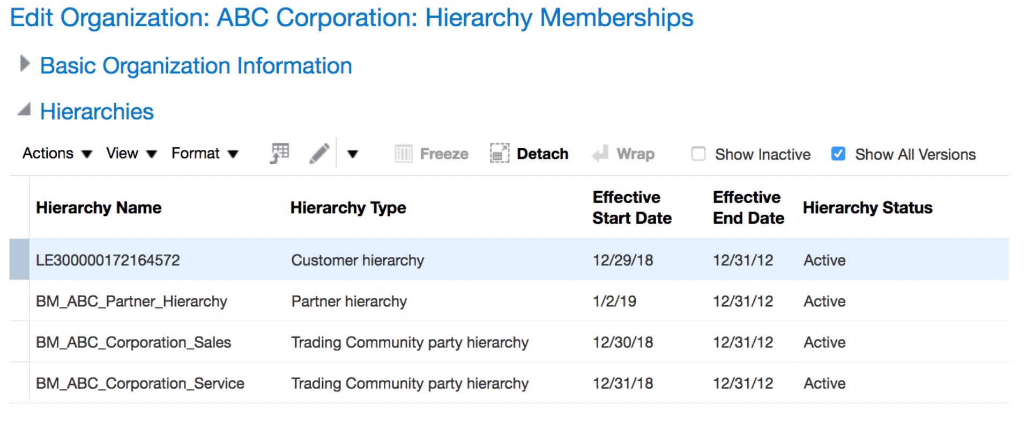The height and width of the screenshot is (422, 1026).
Task: Click the add hierarchy table icon
Action: pos(279,154)
